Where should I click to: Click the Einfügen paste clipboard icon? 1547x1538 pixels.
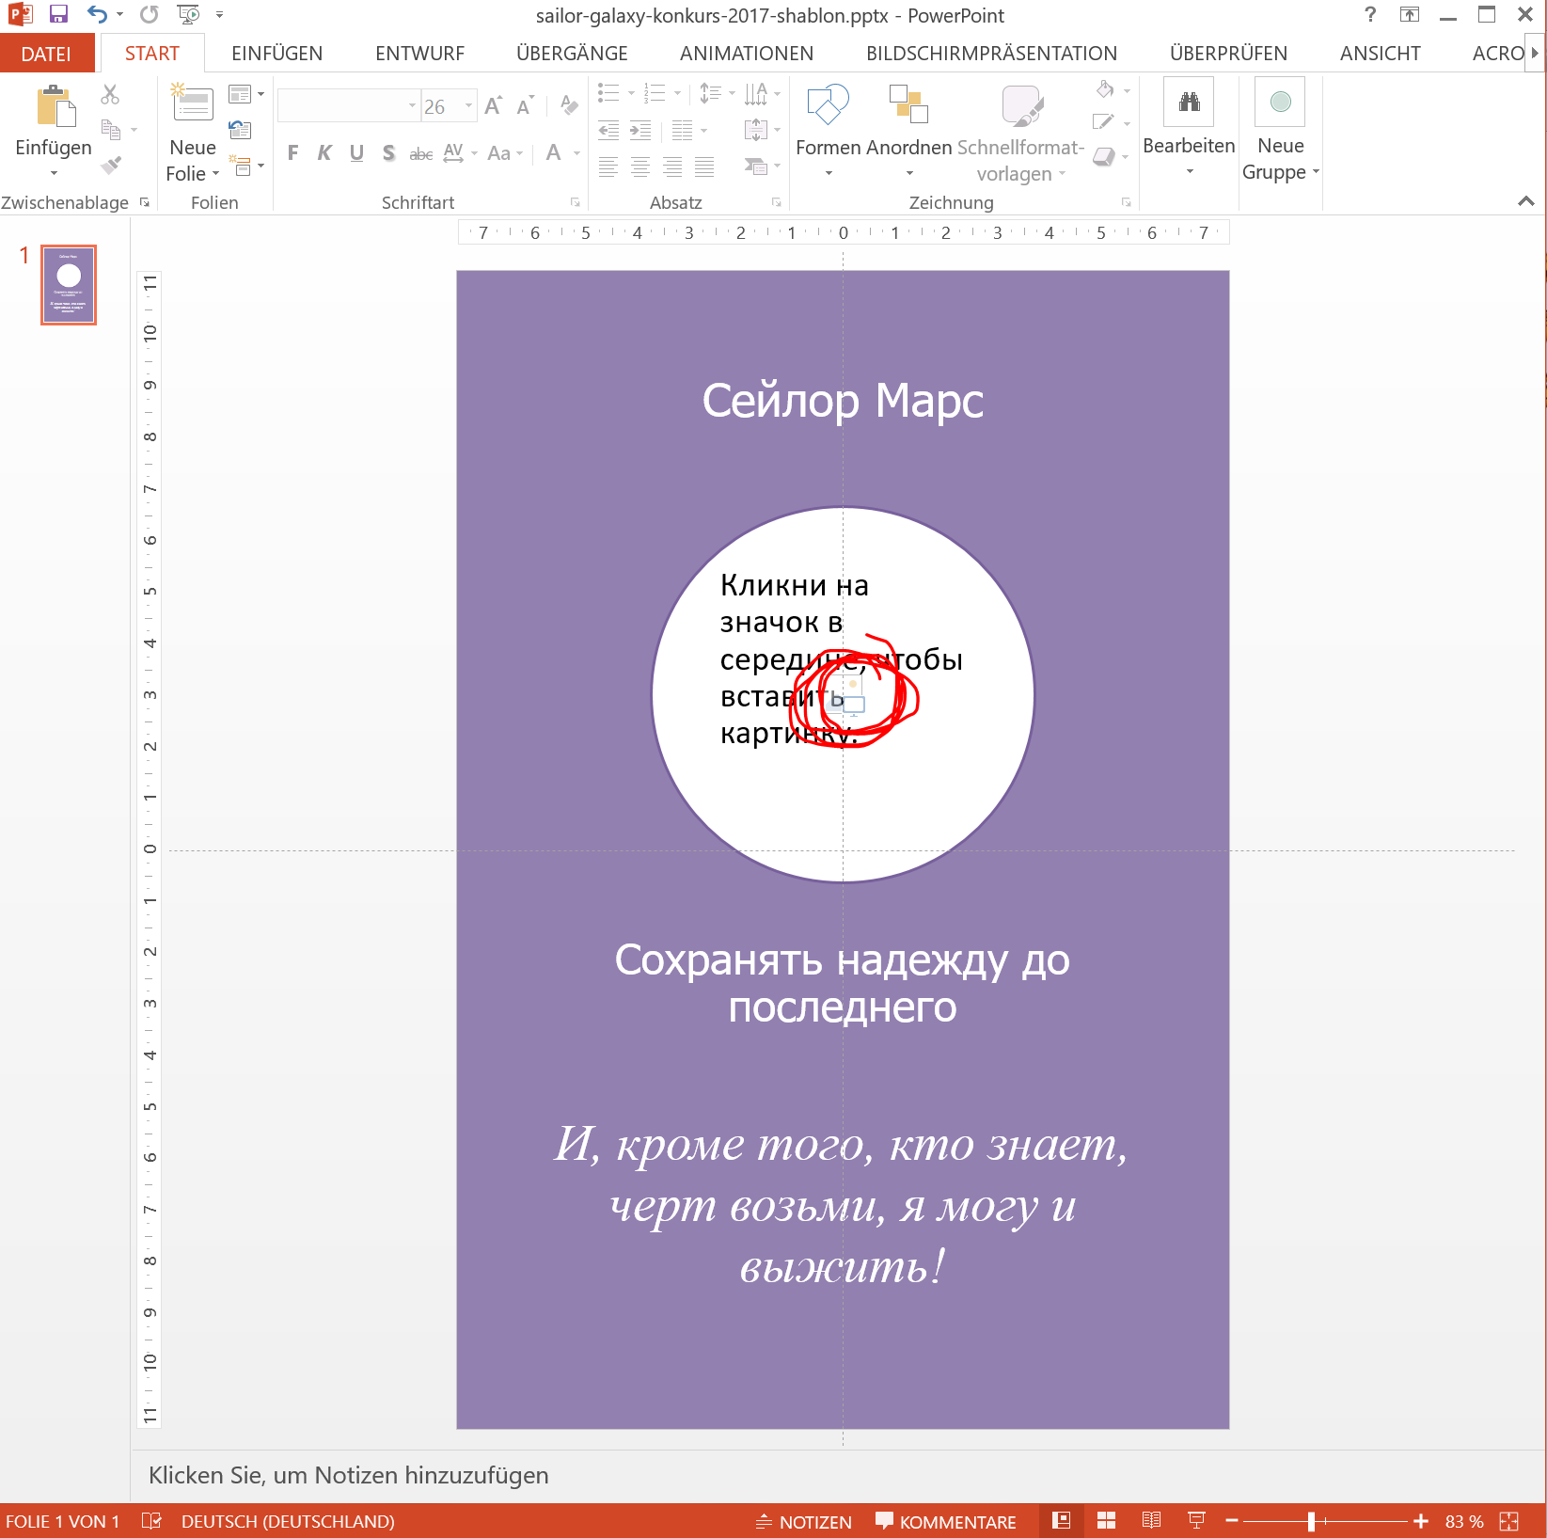[x=55, y=106]
